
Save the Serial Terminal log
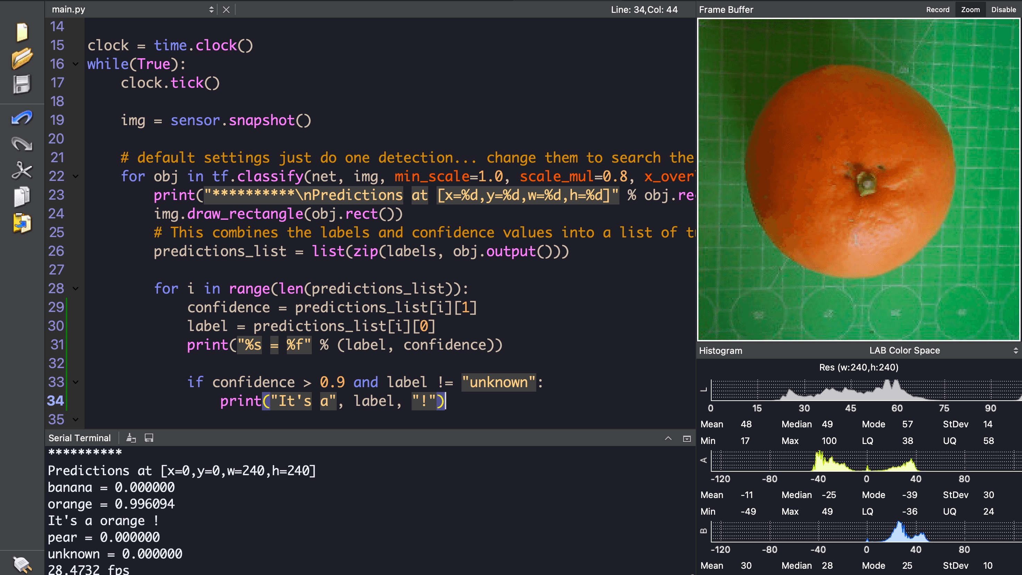[x=149, y=438]
